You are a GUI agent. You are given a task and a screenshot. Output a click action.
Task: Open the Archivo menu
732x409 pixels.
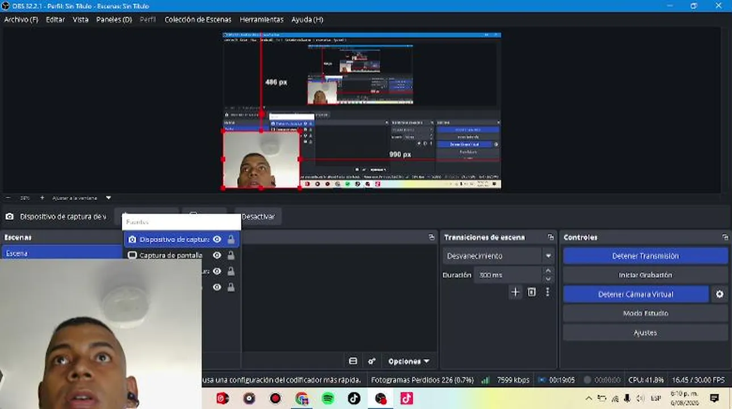tap(21, 19)
